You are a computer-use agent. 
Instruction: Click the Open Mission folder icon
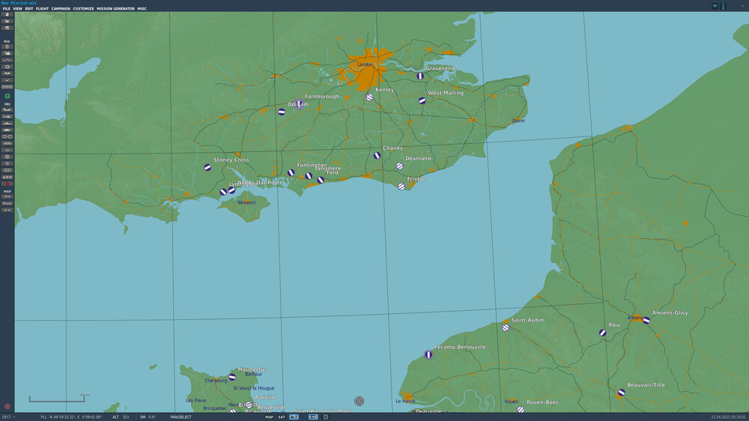tap(7, 21)
